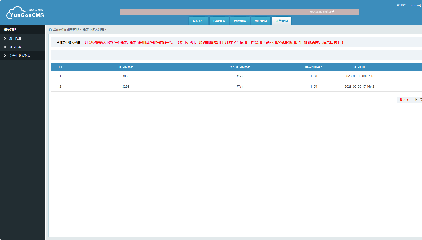This screenshot has width=422, height=240.
Task: Click the timestamp 2023-05-09 17:46:42
Action: tap(359, 87)
